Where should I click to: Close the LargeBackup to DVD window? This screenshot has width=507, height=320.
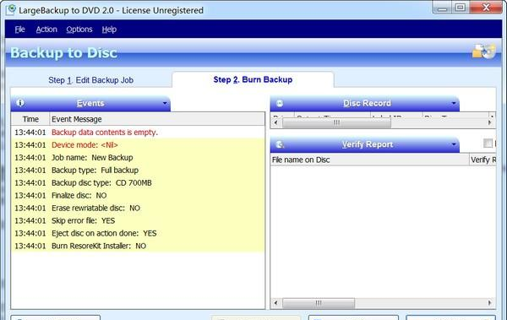click(486, 8)
